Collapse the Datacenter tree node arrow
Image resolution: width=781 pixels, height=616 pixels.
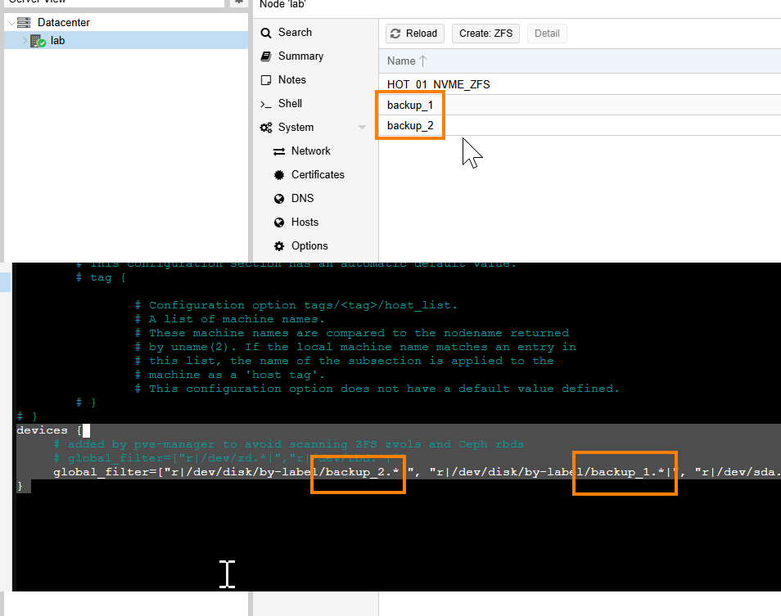click(x=11, y=23)
